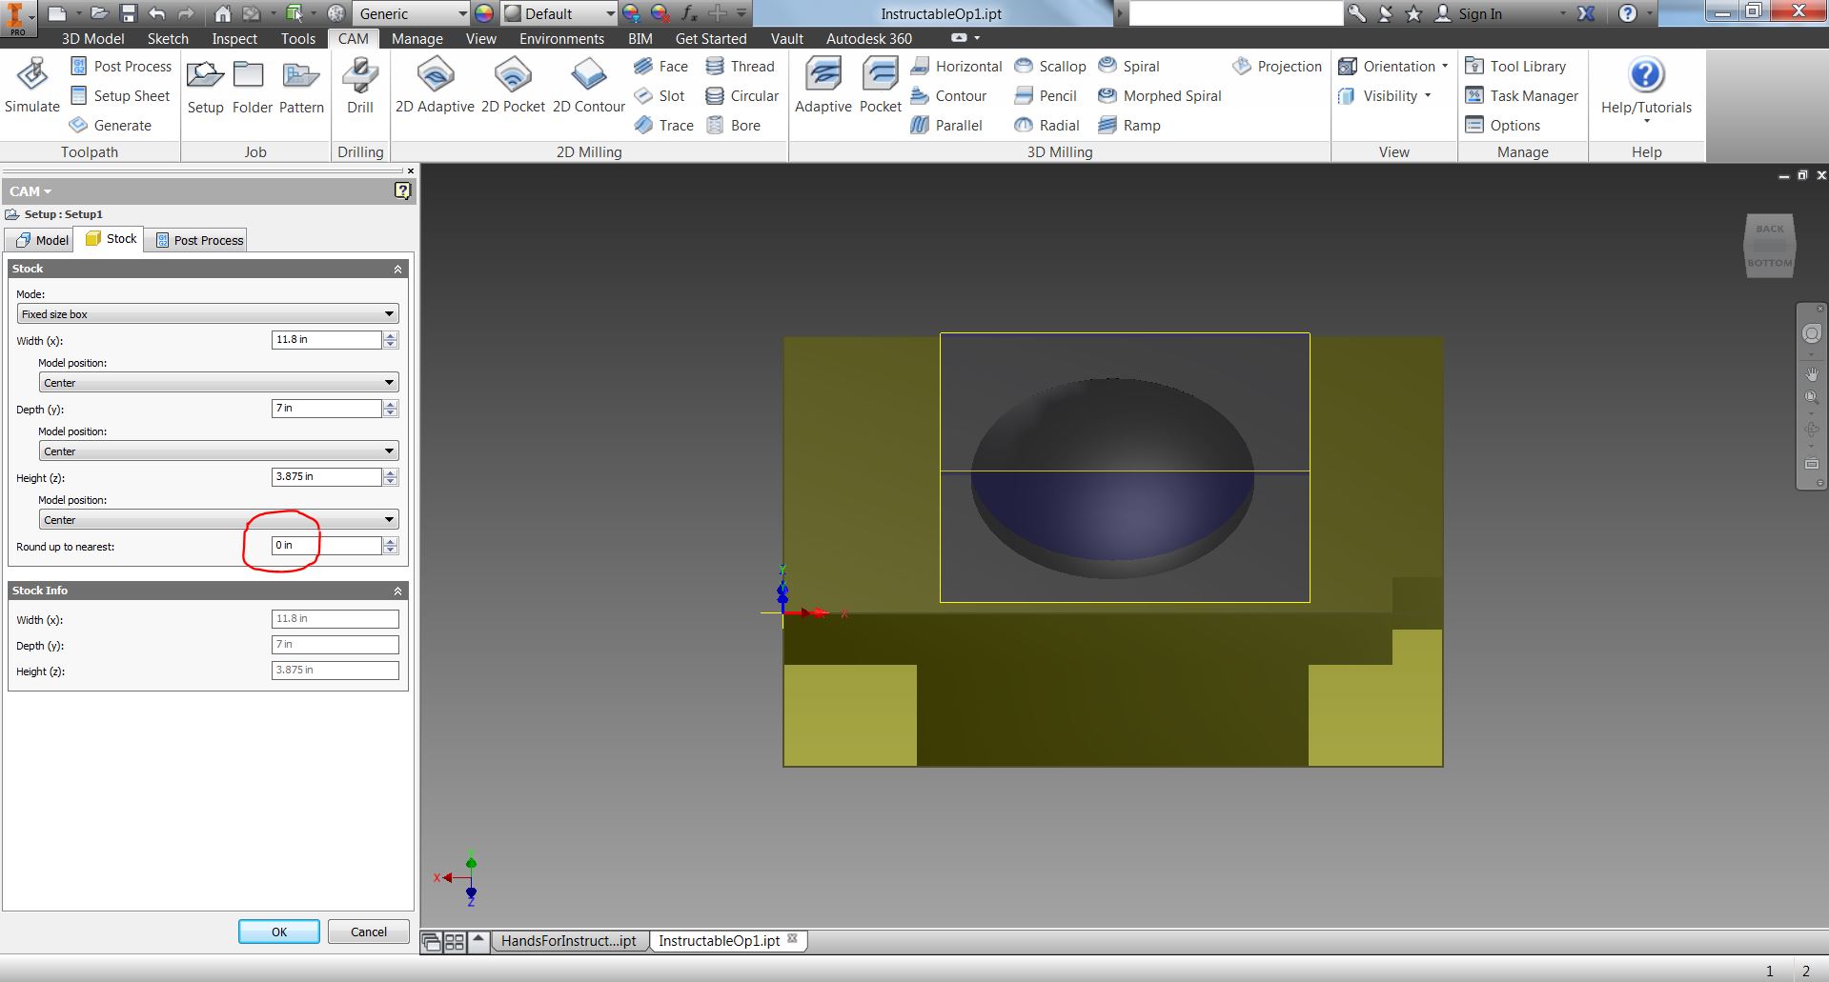Choose the 3D Pocket strategy

click(x=880, y=86)
